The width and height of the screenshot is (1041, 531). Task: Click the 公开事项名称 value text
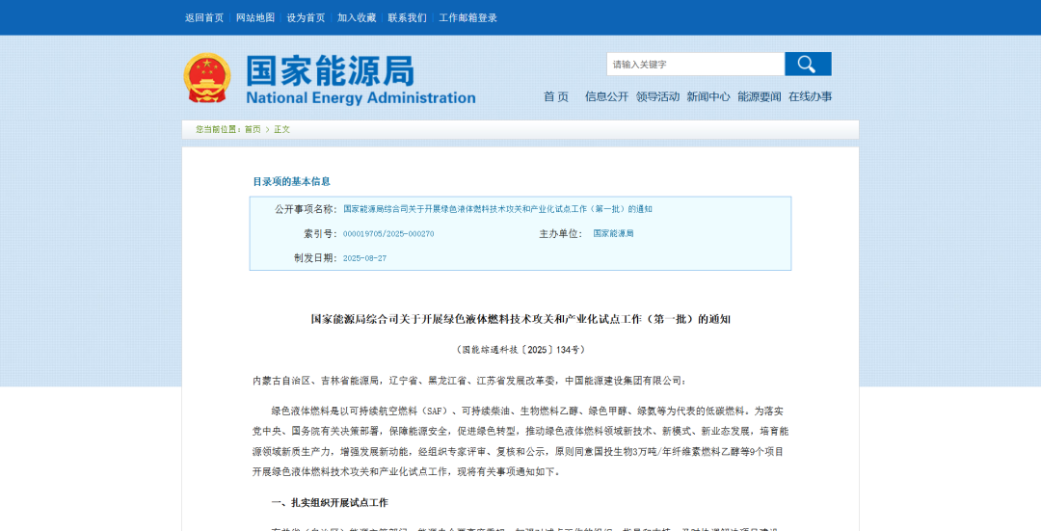pos(498,209)
